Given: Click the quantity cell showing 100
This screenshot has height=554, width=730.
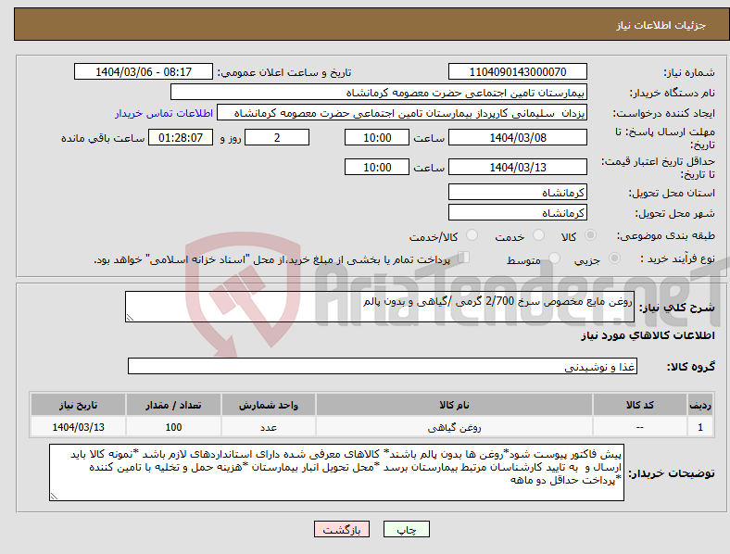Looking at the screenshot, I should (173, 427).
